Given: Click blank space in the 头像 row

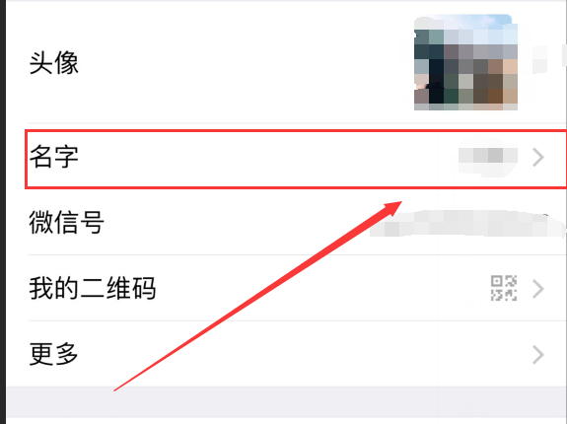Looking at the screenshot, I should click(x=246, y=63).
